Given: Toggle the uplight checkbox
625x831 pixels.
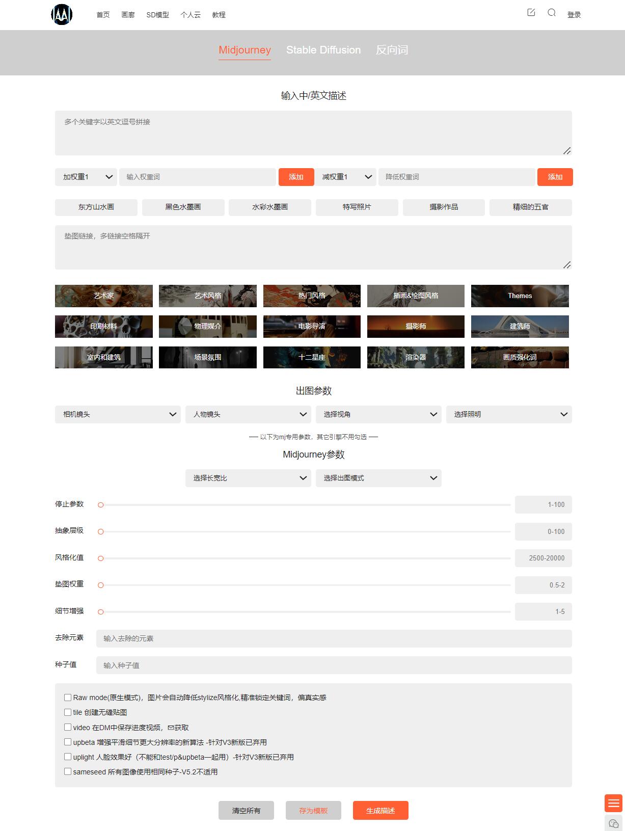Looking at the screenshot, I should (68, 757).
